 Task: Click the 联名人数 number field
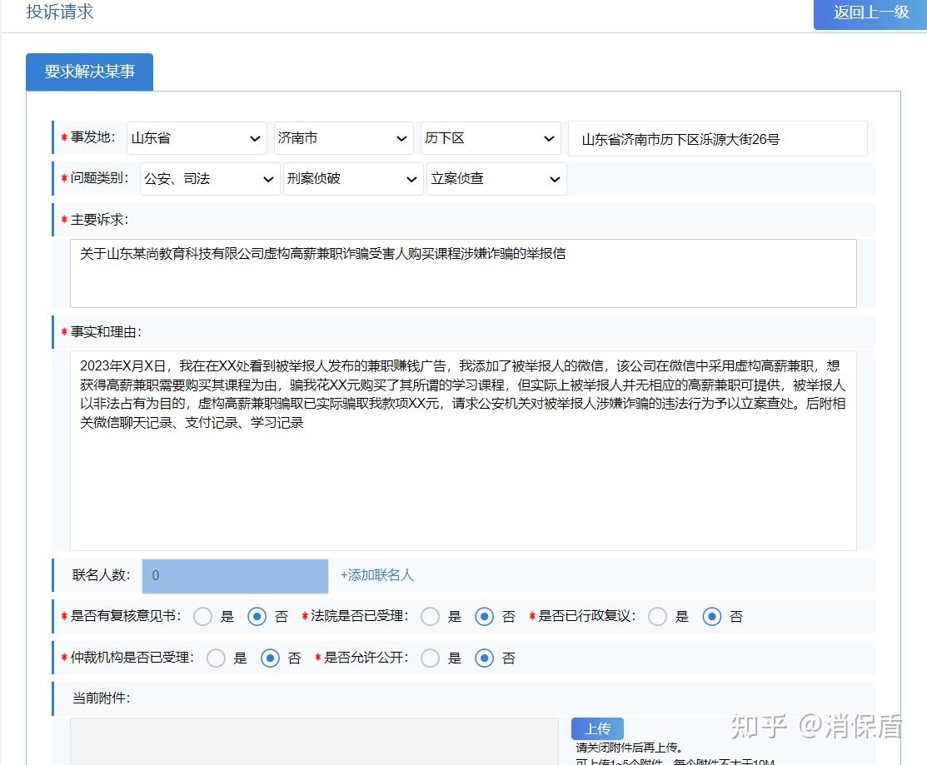click(x=235, y=576)
